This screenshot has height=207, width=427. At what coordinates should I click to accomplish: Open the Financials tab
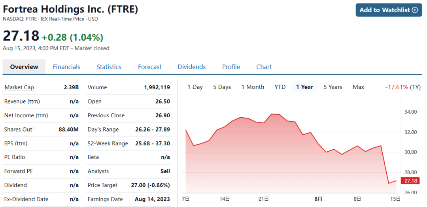[x=66, y=67]
